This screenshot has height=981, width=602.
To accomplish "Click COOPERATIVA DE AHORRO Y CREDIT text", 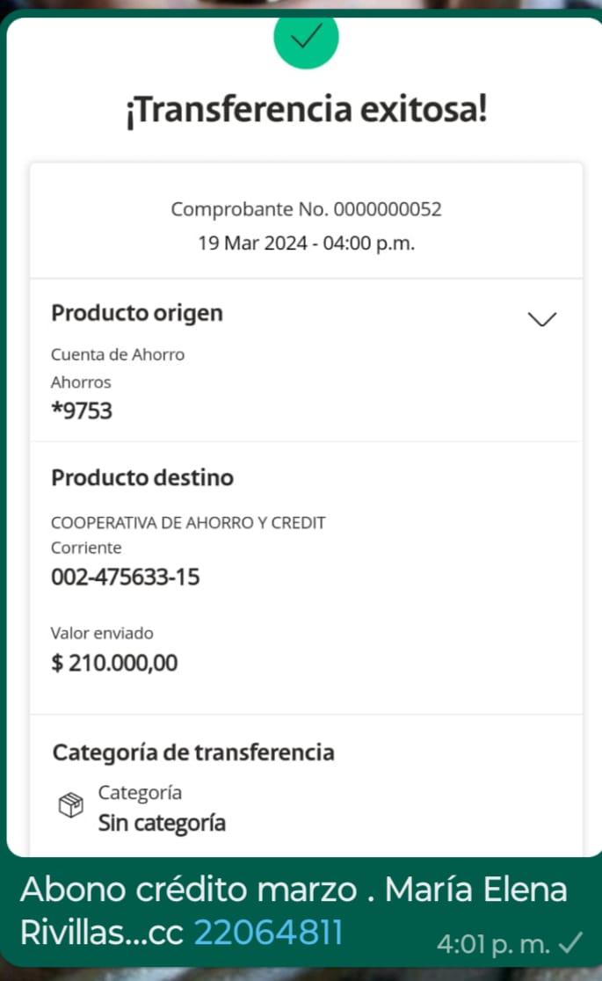I will [188, 523].
